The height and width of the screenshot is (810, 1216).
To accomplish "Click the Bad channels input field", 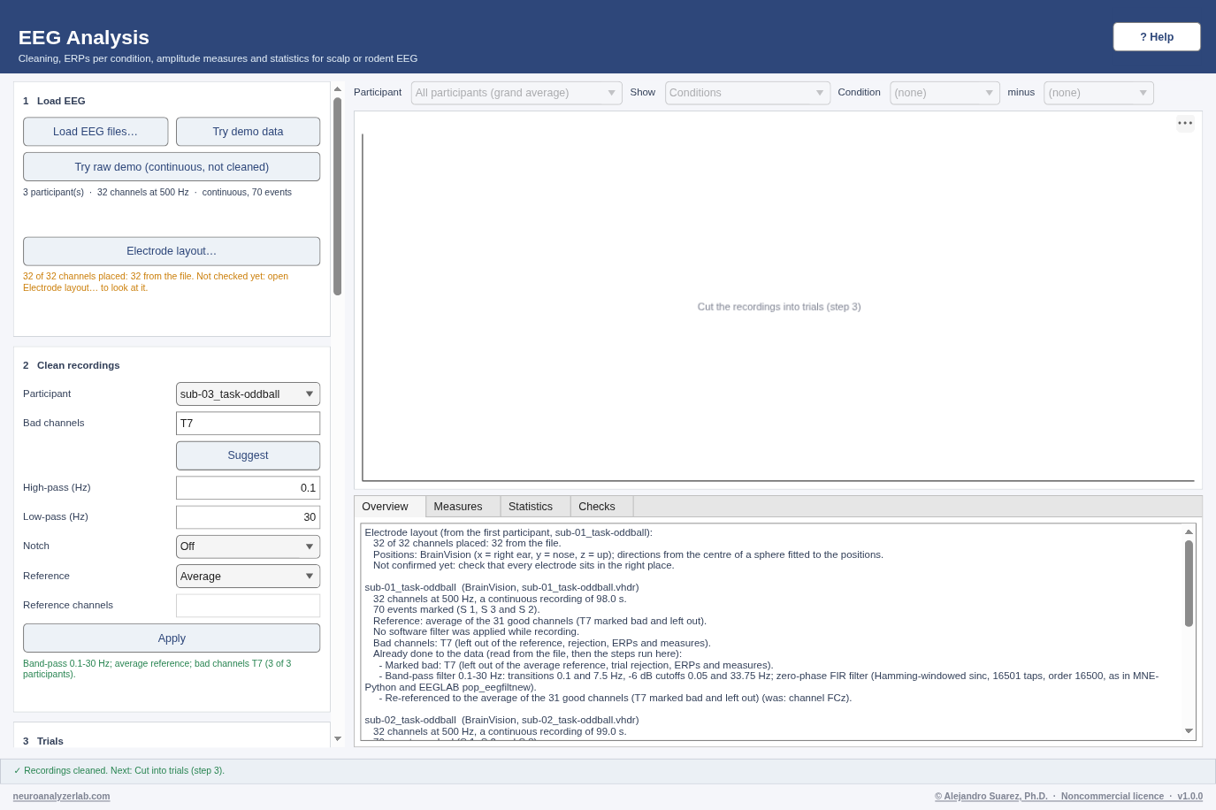I will pyautogui.click(x=248, y=424).
